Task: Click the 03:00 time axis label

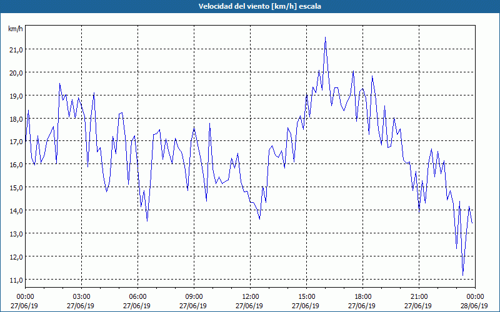Action: coord(82,297)
